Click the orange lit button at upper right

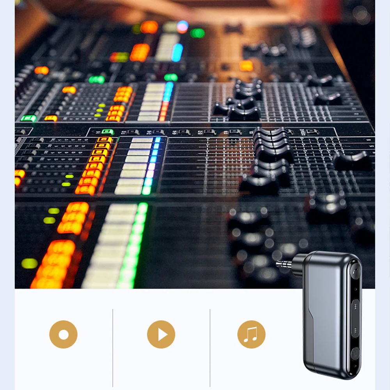246,66
